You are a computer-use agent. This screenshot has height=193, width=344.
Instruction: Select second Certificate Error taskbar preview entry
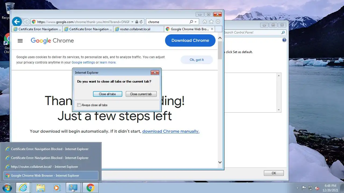[51, 158]
